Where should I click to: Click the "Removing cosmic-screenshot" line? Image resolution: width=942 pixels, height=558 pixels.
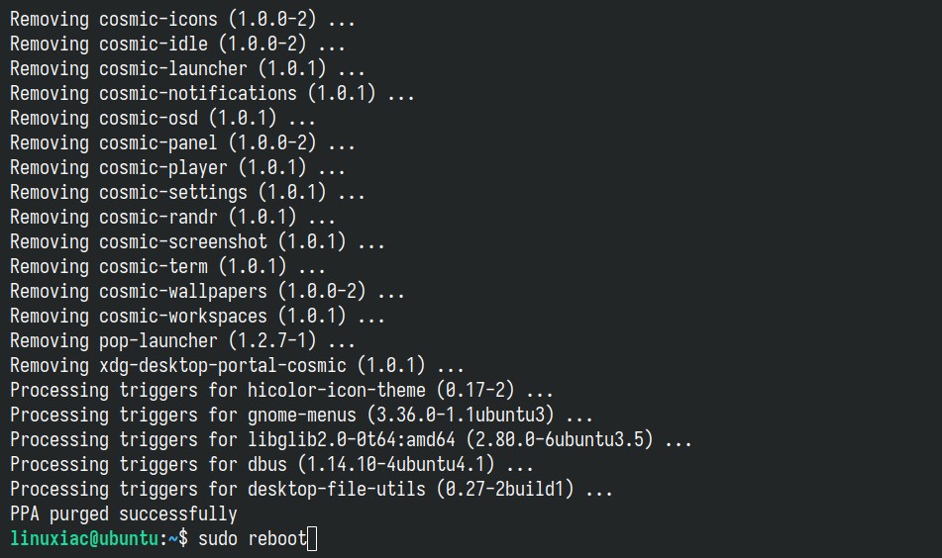point(198,242)
